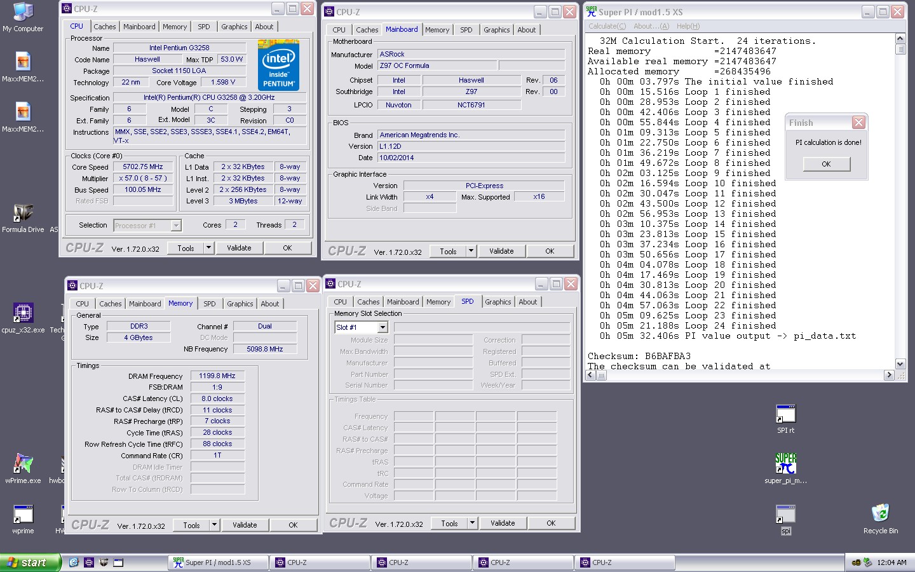
Task: Click the DRAM Frequency 1199.8 MHz value
Action: coord(217,376)
